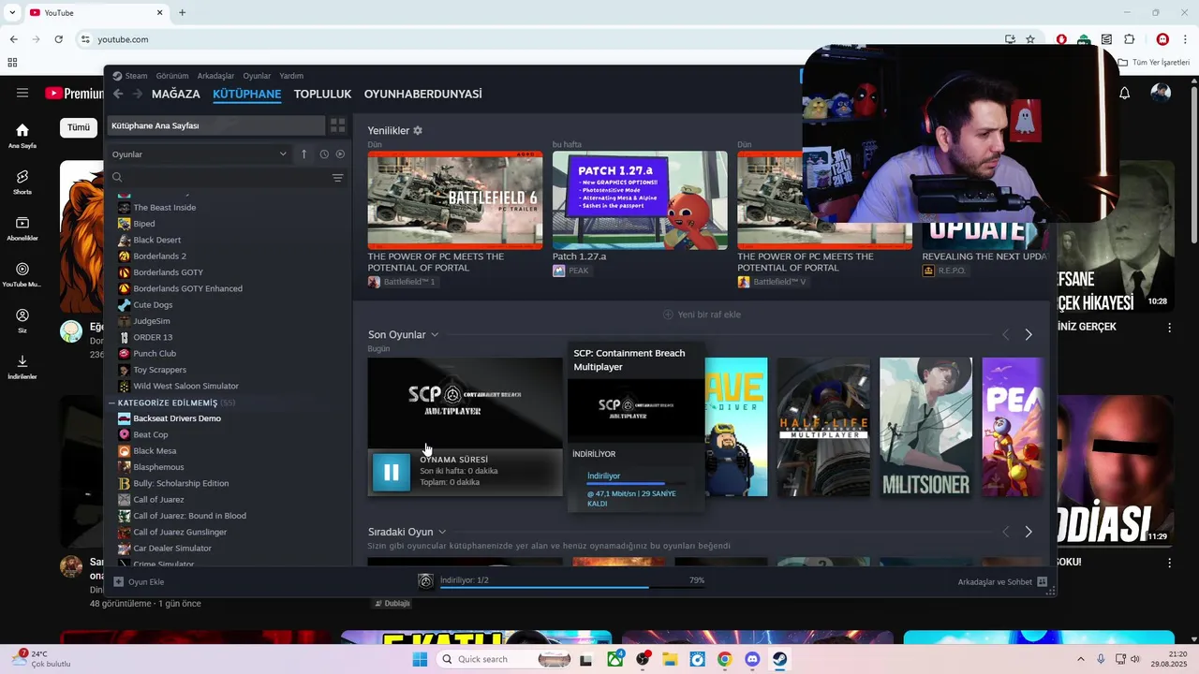The width and height of the screenshot is (1199, 674).
Task: Open the Militsioner game tile
Action: pos(925,427)
